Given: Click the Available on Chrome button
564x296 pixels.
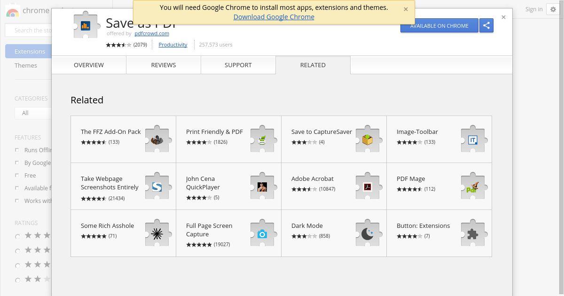Looking at the screenshot, I should 439,25.
